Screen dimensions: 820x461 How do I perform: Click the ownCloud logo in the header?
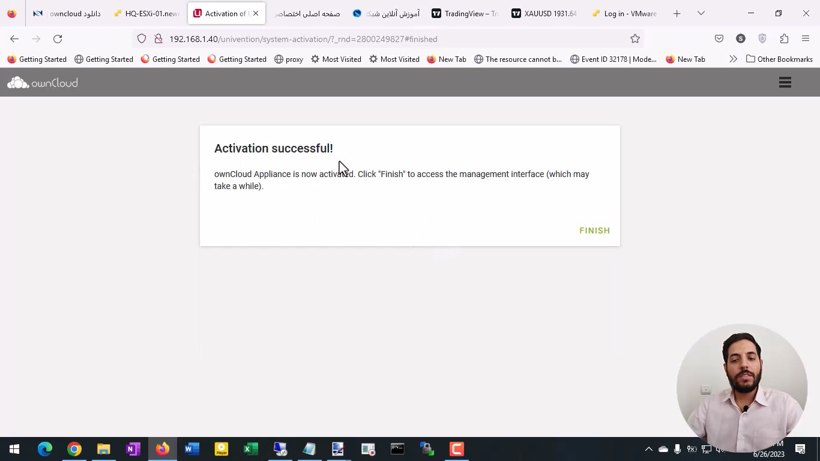[43, 83]
